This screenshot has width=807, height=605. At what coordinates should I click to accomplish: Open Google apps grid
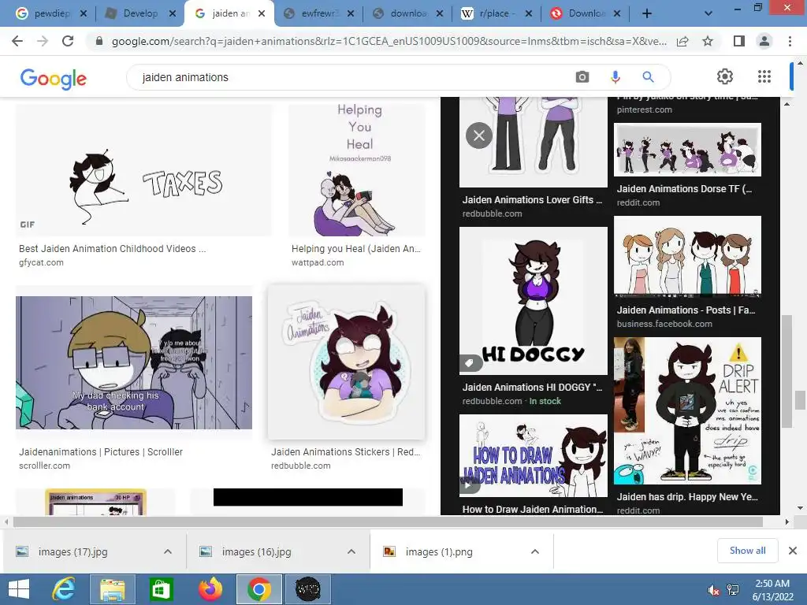coord(764,76)
